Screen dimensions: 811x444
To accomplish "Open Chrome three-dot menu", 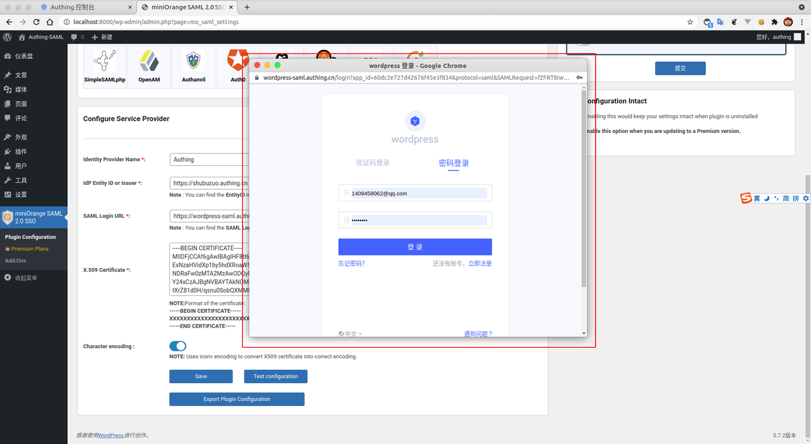I will pyautogui.click(x=803, y=22).
